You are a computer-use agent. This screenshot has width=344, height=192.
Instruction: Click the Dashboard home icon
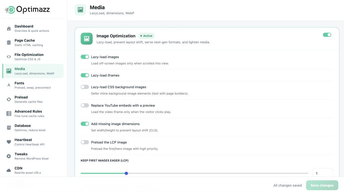coord(9,28)
